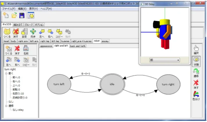Open the right and left diagram tab
Screen dimensions: 207x122
(61, 46)
